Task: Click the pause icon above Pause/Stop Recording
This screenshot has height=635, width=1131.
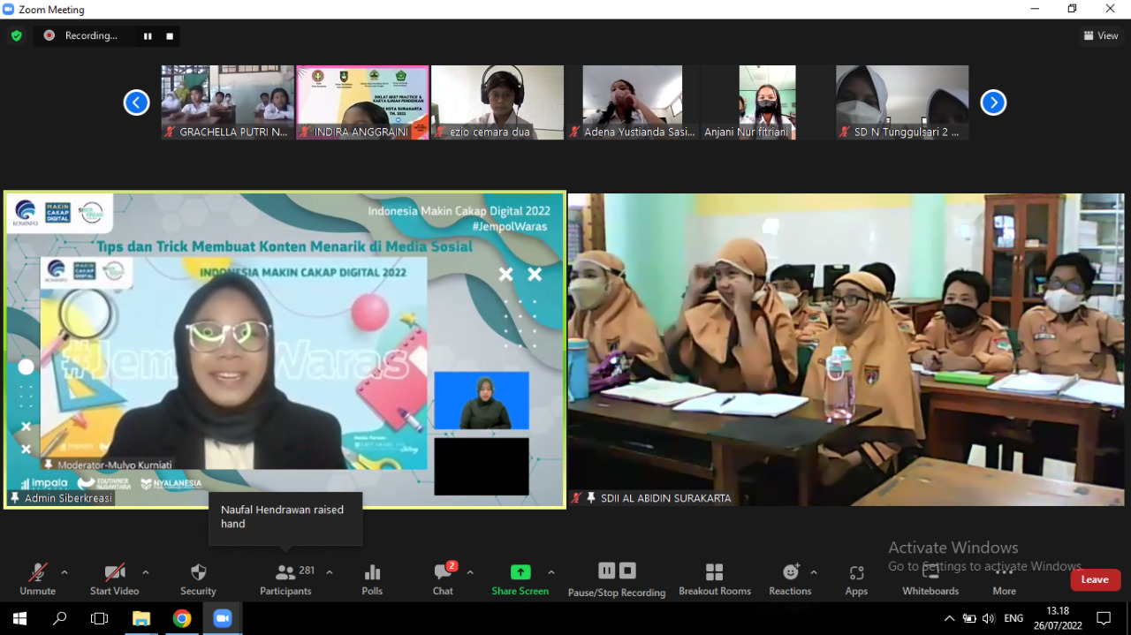Action: tap(606, 571)
